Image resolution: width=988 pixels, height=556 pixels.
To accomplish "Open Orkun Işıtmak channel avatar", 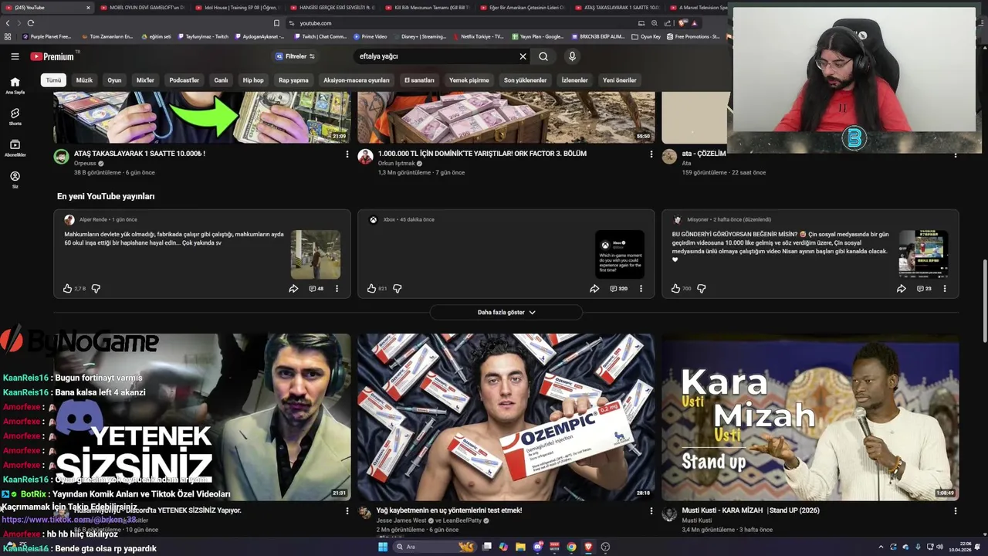I will [365, 157].
